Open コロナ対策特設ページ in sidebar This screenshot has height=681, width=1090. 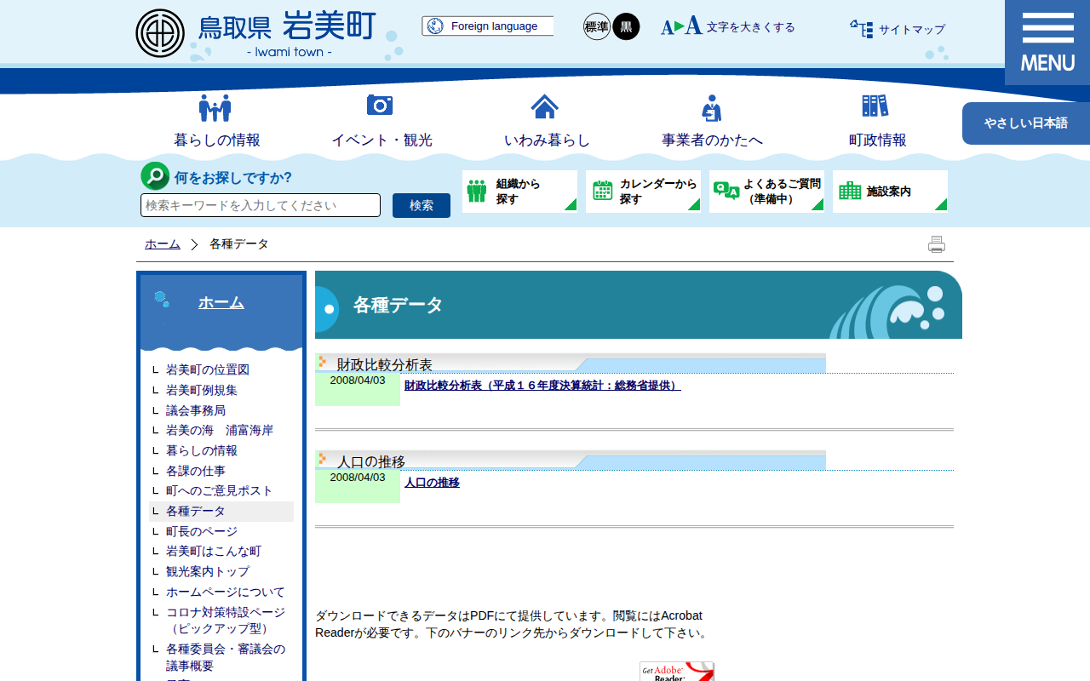click(x=226, y=621)
